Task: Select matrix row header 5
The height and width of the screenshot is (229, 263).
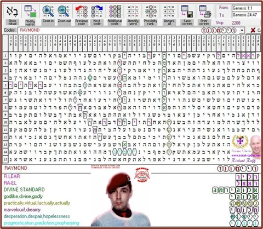Action: coord(5,85)
